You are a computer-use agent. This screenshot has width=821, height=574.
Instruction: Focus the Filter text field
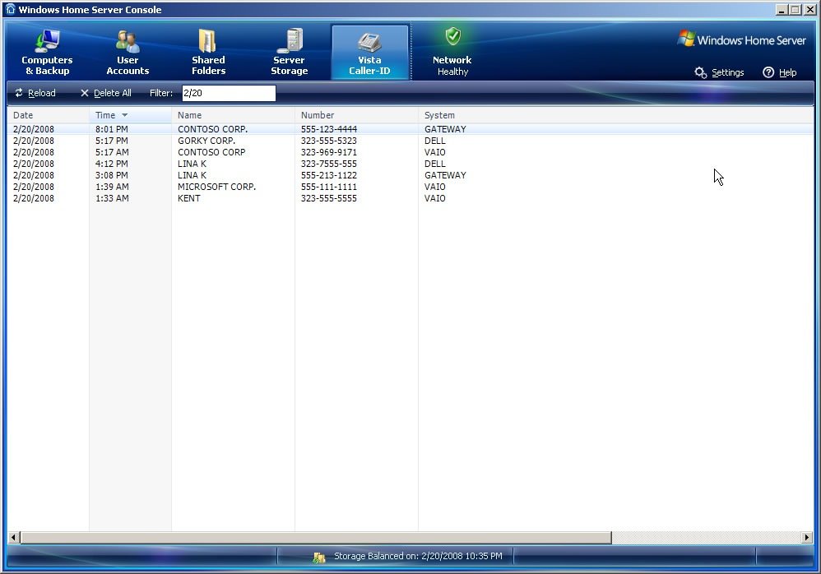pyautogui.click(x=229, y=93)
